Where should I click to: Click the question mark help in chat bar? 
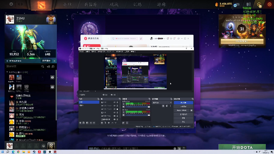pos(184,148)
